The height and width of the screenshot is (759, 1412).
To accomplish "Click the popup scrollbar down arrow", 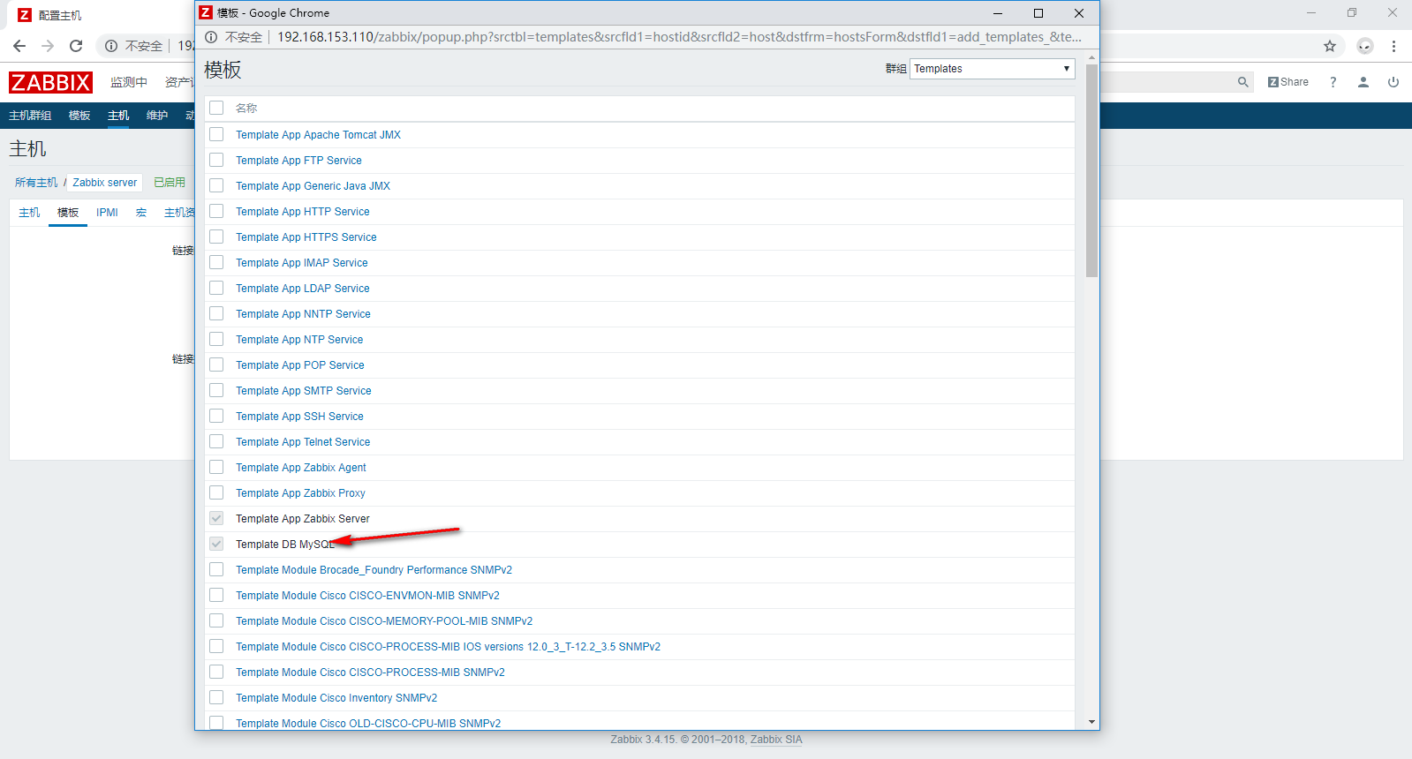I will click(x=1092, y=722).
